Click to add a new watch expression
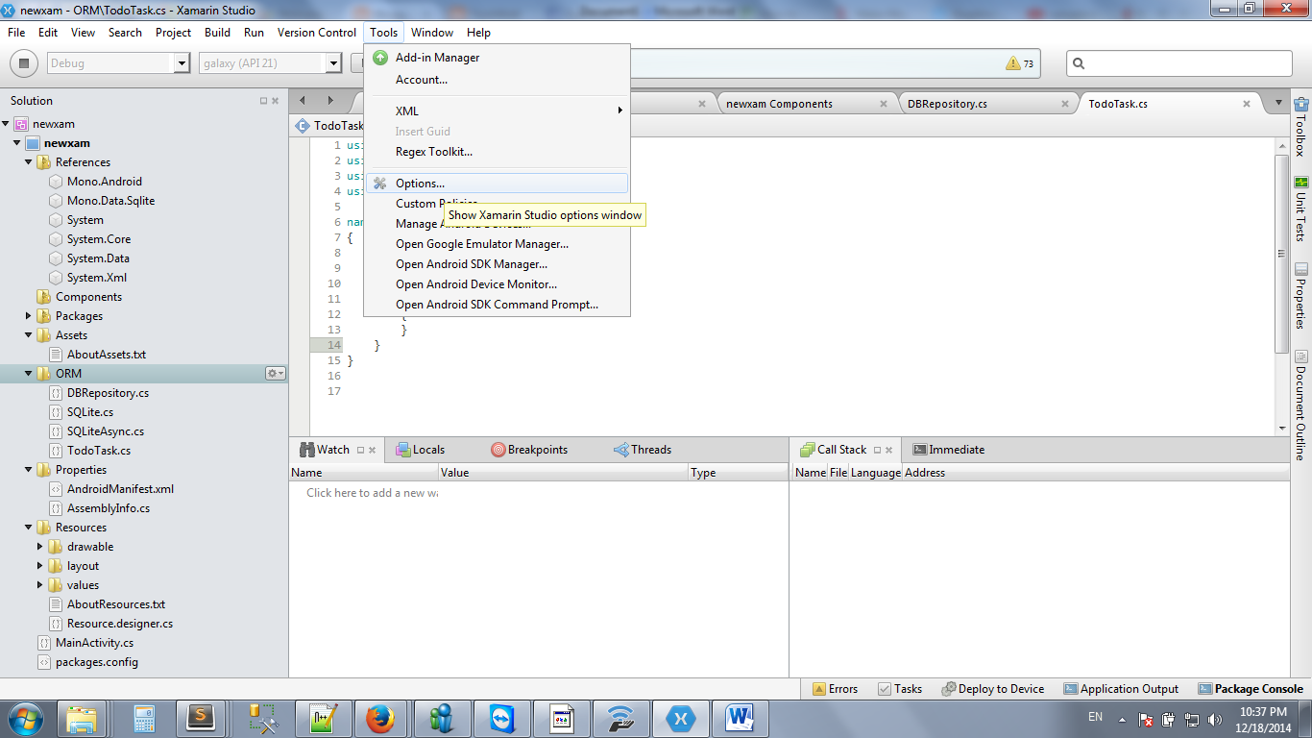This screenshot has height=738, width=1312. click(372, 493)
